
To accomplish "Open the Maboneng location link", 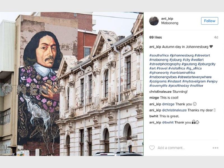I will coord(170,23).
